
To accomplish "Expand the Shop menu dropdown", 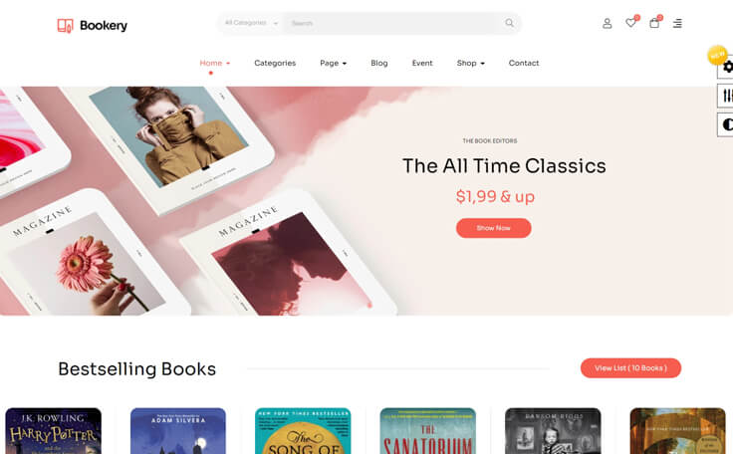I will (x=471, y=63).
